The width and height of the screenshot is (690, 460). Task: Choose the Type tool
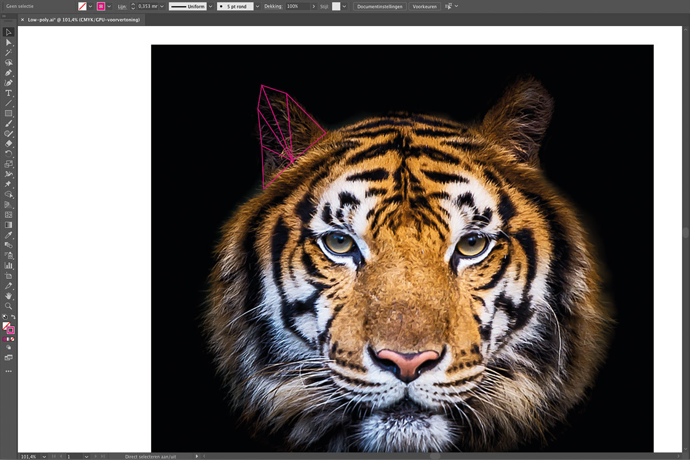coord(9,93)
